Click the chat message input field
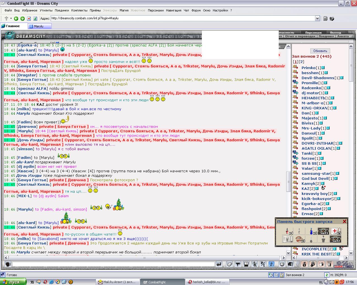The image size is (357, 285). tap(113, 264)
